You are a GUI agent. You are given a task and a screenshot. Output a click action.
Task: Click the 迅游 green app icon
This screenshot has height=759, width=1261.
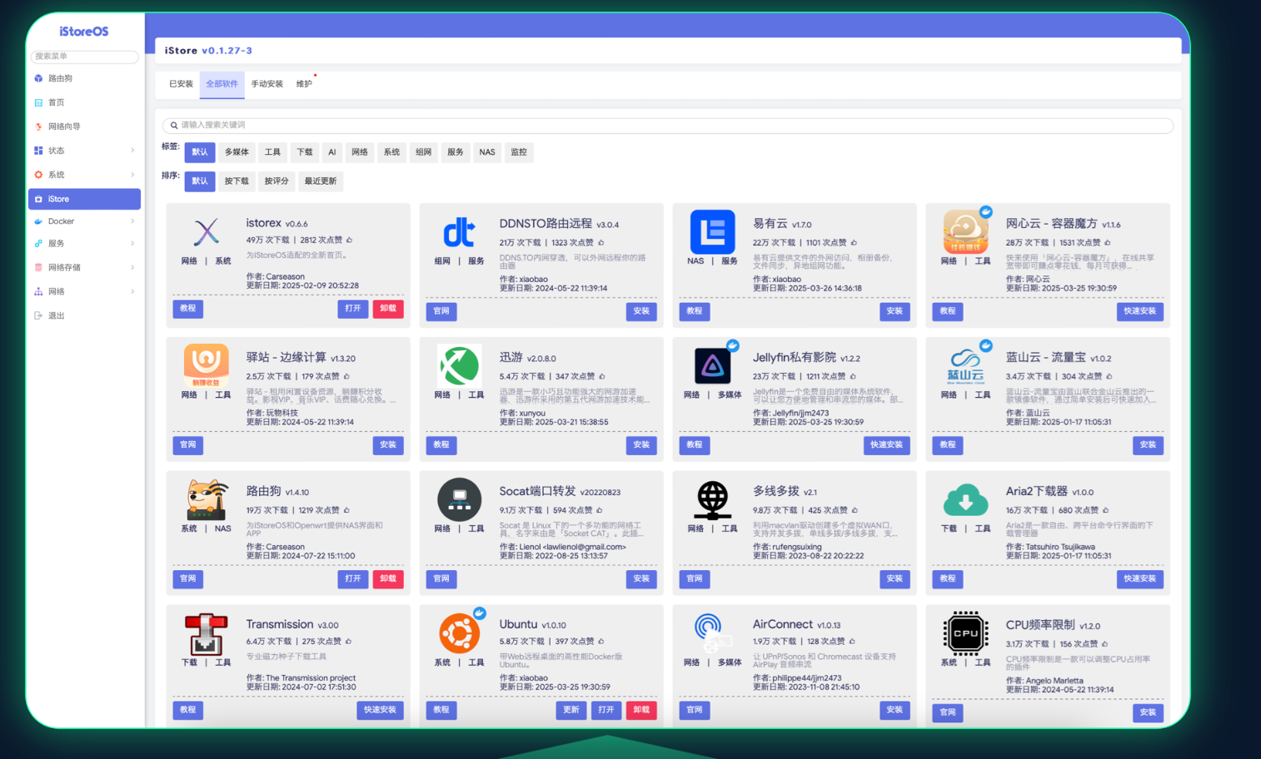click(x=459, y=365)
